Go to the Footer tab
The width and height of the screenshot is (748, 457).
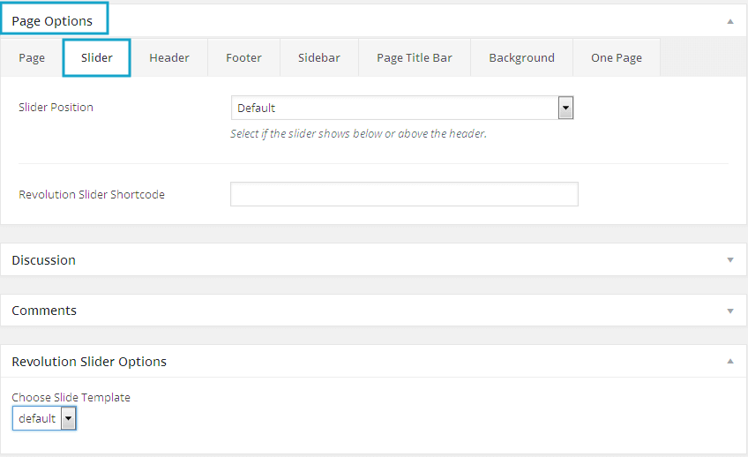[x=243, y=58]
